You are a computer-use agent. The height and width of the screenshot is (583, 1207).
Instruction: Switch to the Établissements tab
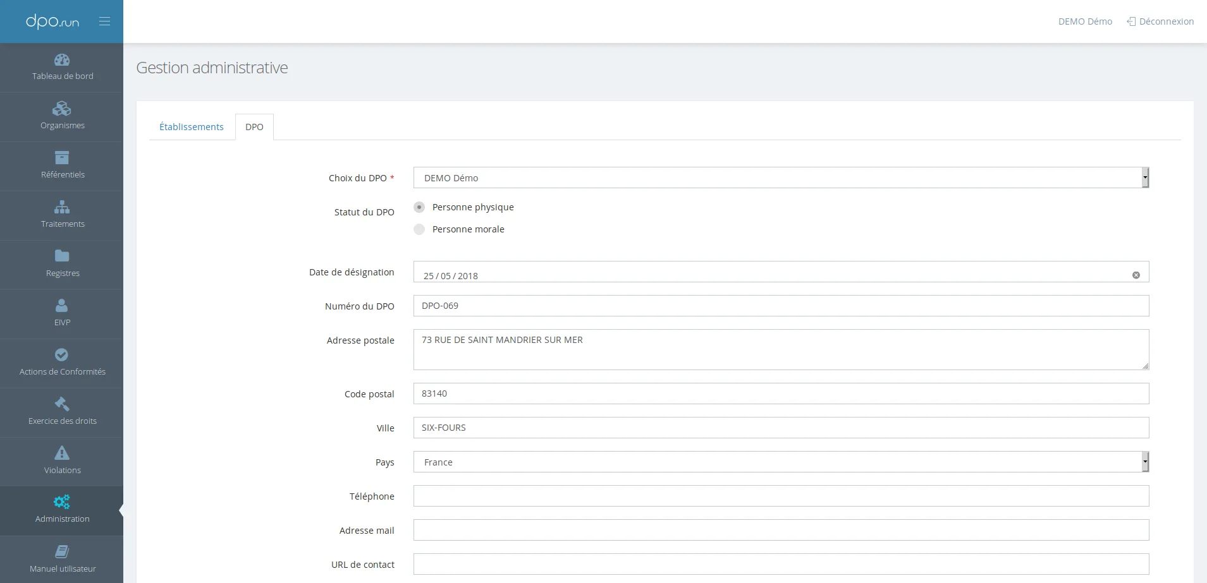[192, 127]
